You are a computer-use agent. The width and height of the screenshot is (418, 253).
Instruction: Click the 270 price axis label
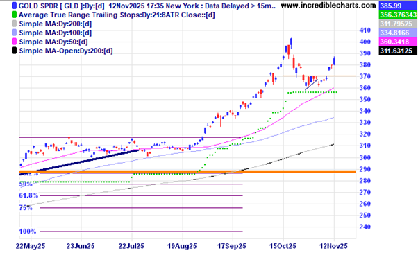click(365, 192)
